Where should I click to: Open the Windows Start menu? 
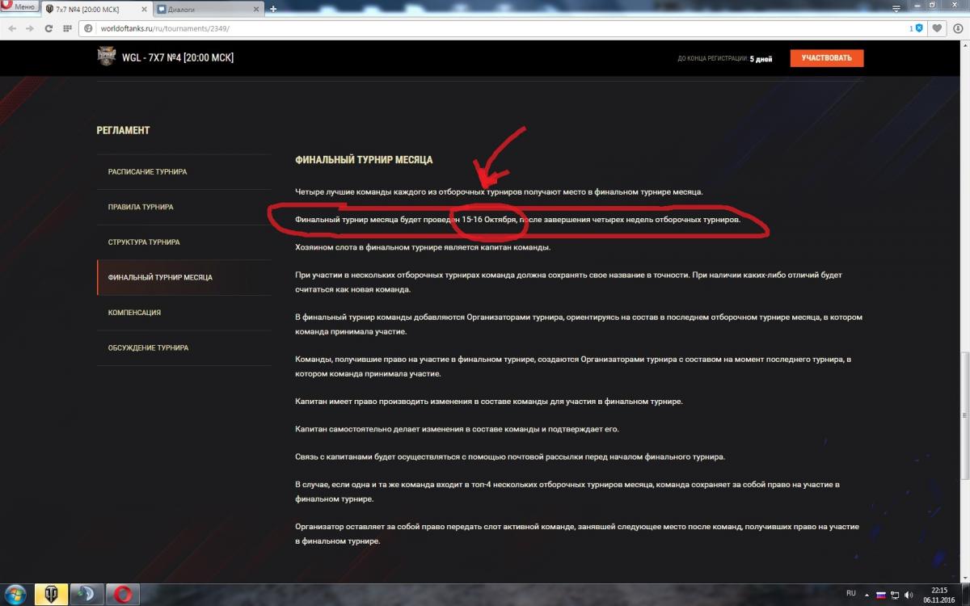(15, 594)
